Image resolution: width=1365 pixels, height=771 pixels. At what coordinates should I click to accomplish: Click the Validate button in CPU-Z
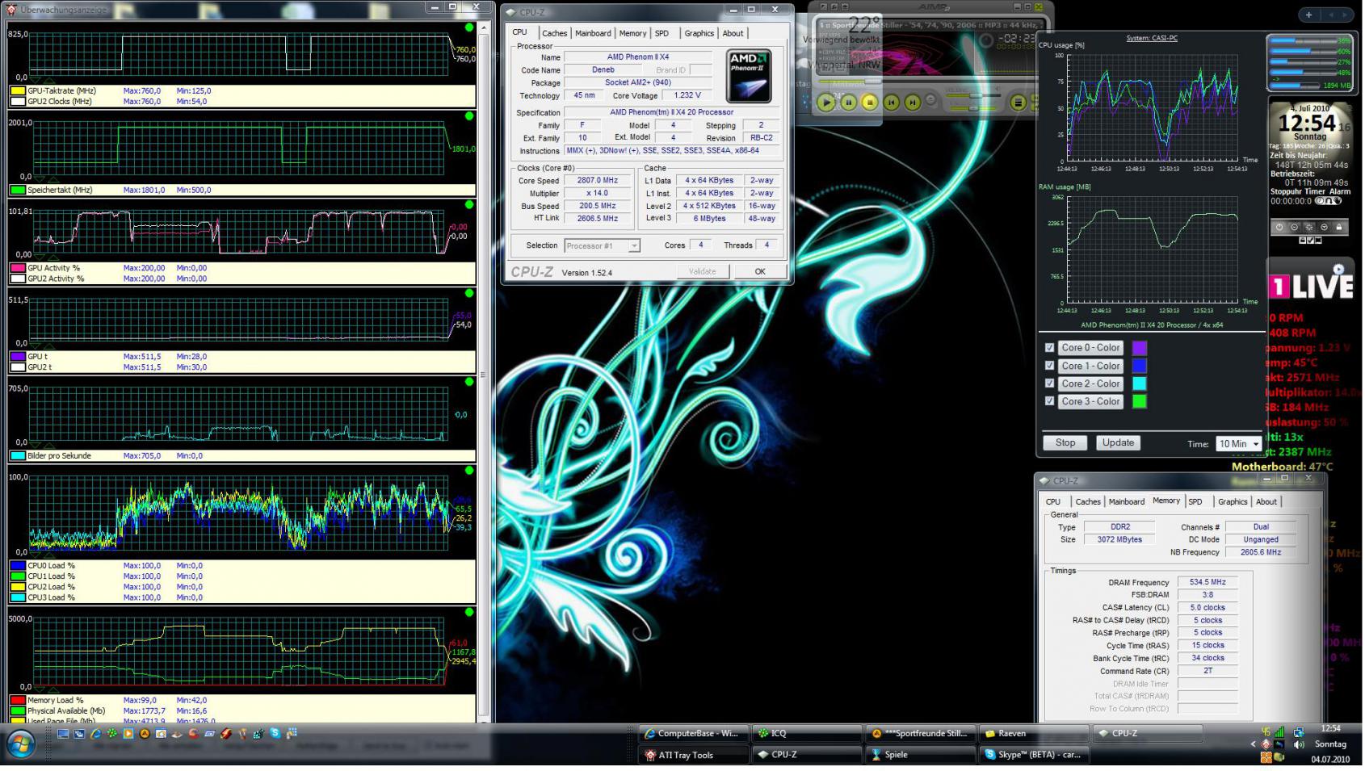click(x=702, y=271)
